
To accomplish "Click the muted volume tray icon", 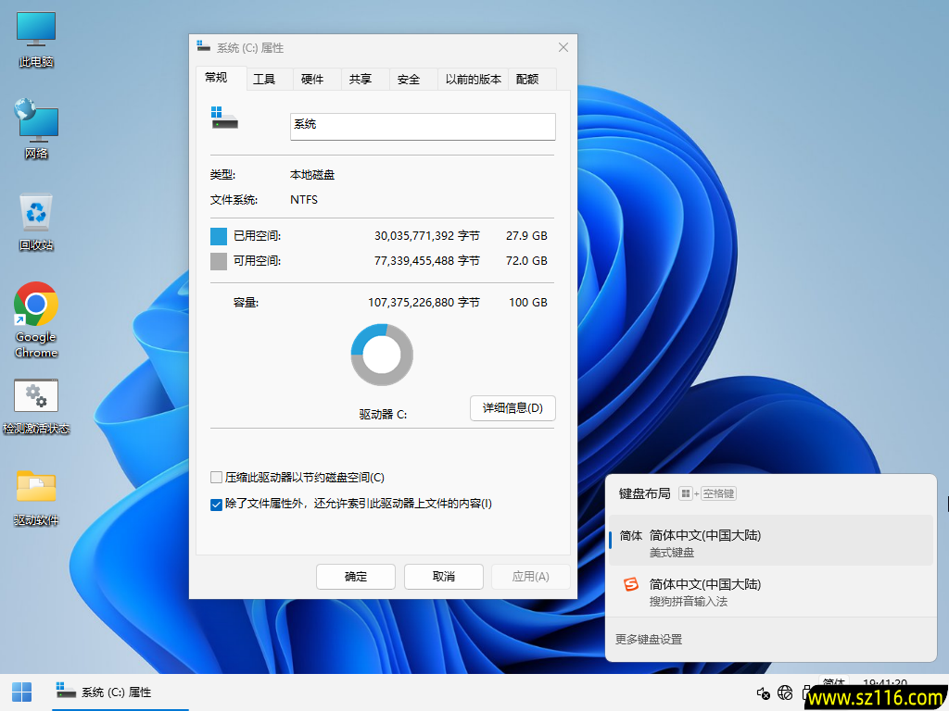I will tap(764, 692).
